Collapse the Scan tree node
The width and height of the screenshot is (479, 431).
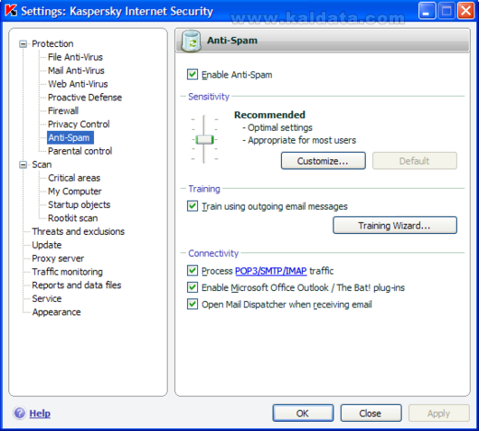coord(23,165)
